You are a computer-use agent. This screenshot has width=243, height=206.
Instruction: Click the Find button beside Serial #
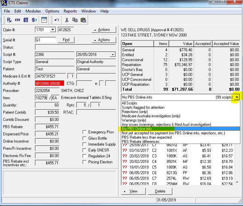click(66, 40)
